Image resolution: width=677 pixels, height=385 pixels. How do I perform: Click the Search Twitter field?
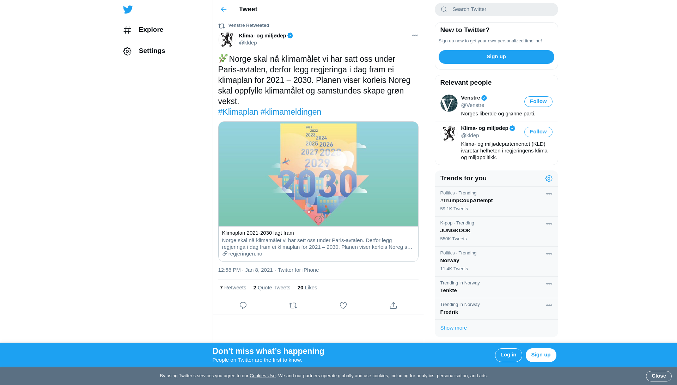click(x=496, y=10)
